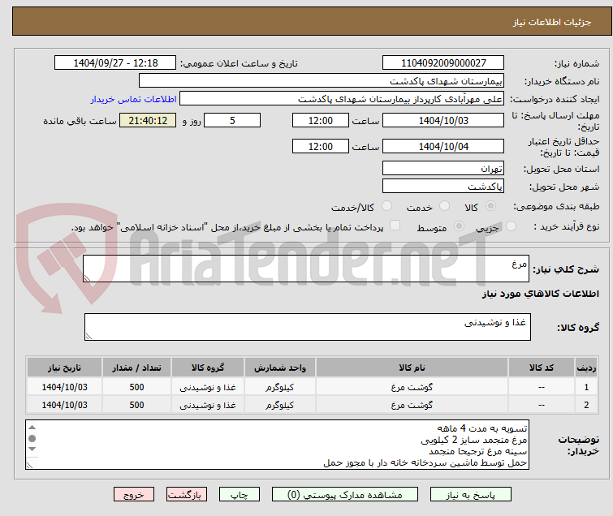
Task: Click the تاریخ نیاز column header
Action: pos(64,368)
